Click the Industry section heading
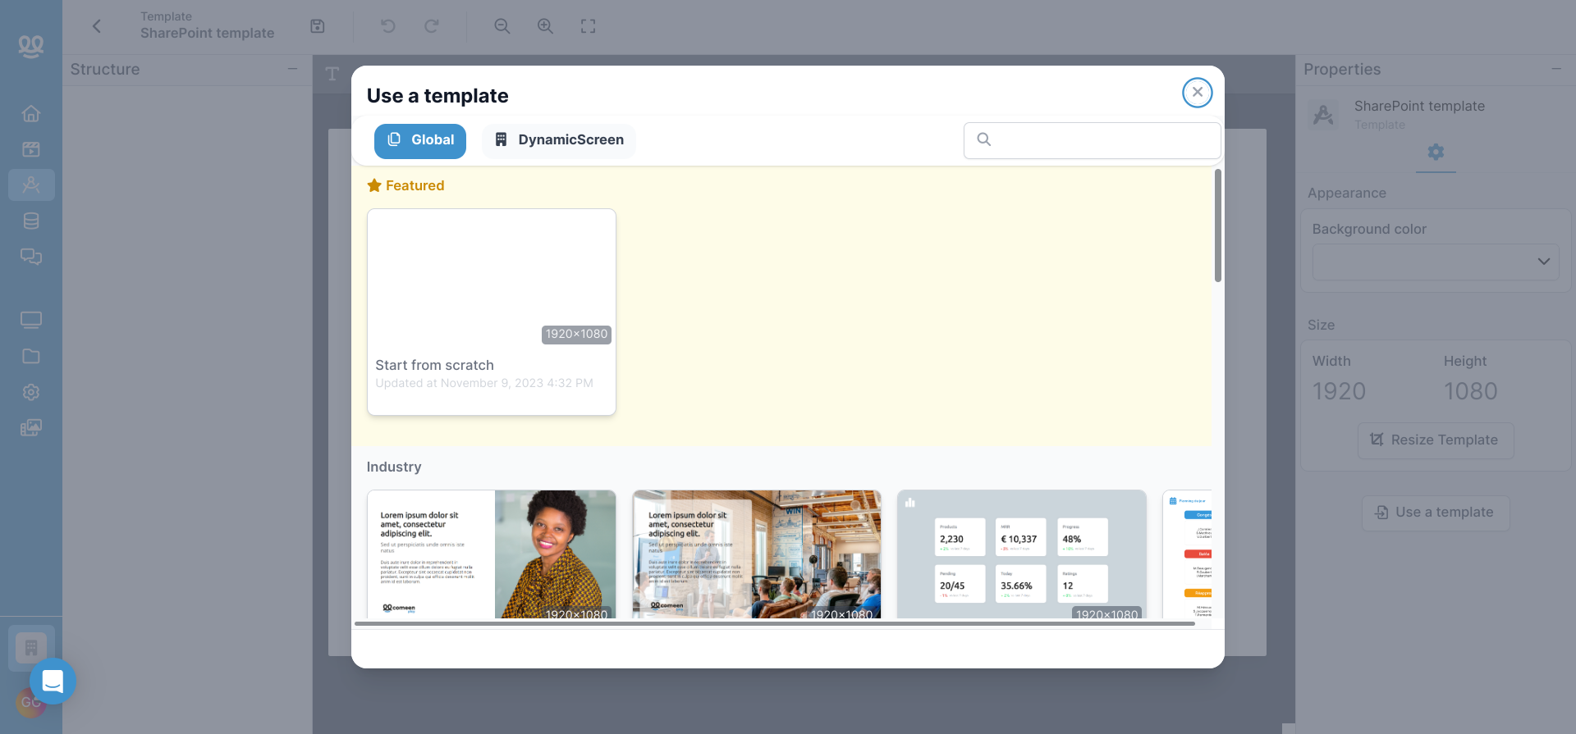The height and width of the screenshot is (734, 1576). [394, 467]
